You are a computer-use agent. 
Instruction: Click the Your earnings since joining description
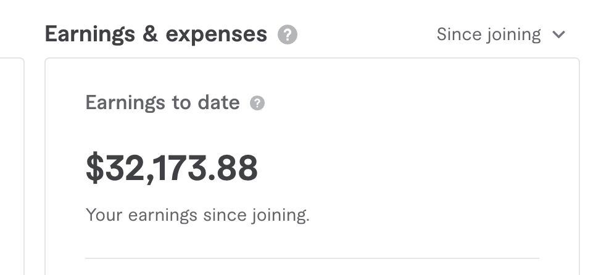point(197,215)
